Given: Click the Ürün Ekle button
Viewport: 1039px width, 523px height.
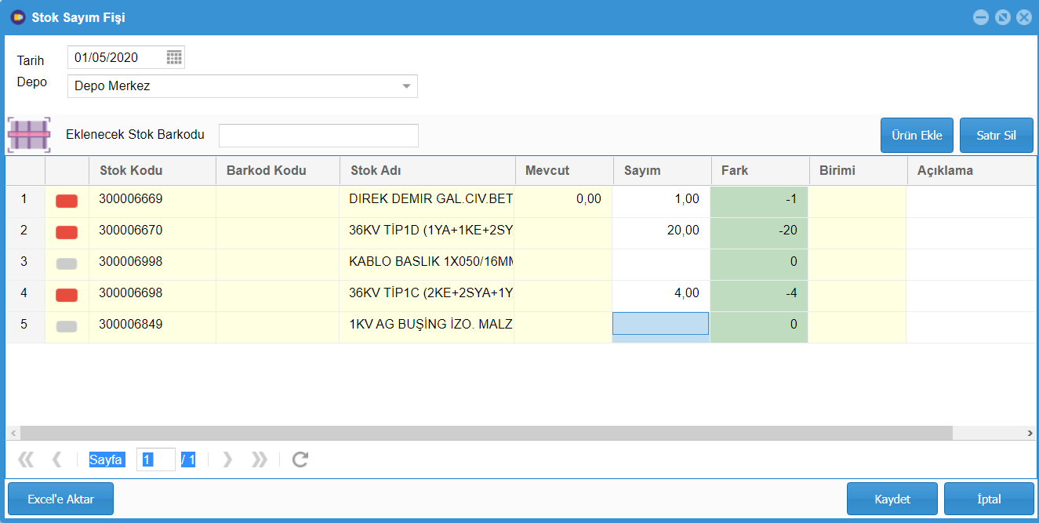Looking at the screenshot, I should click(x=917, y=136).
